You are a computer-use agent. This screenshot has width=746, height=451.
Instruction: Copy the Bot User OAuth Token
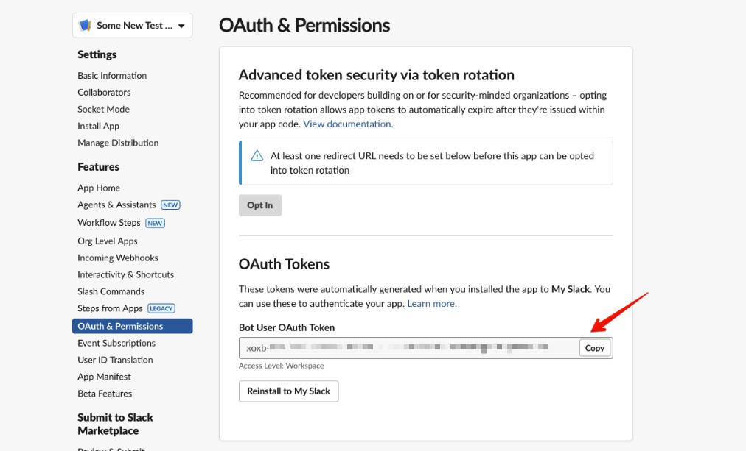(x=594, y=348)
